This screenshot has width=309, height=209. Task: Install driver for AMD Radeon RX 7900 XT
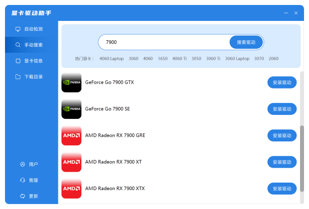282,162
